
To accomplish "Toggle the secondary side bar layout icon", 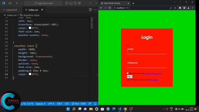I will tap(75, 3).
